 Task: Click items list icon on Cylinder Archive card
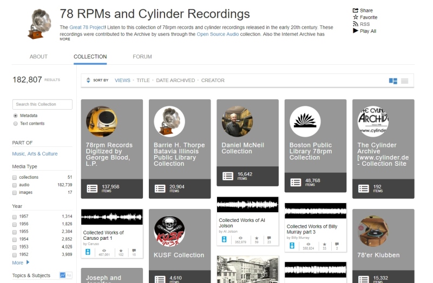point(363,188)
